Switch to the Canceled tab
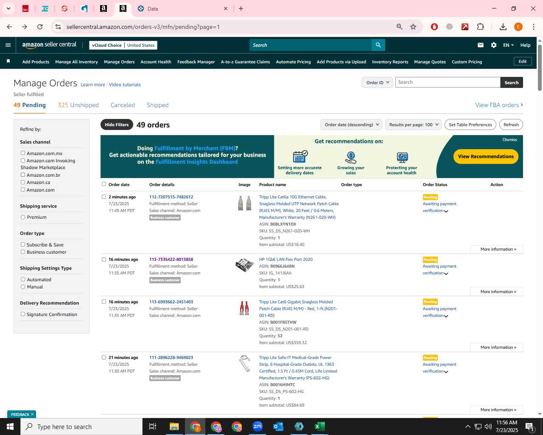Screen dimensions: 543x435 click(x=123, y=105)
